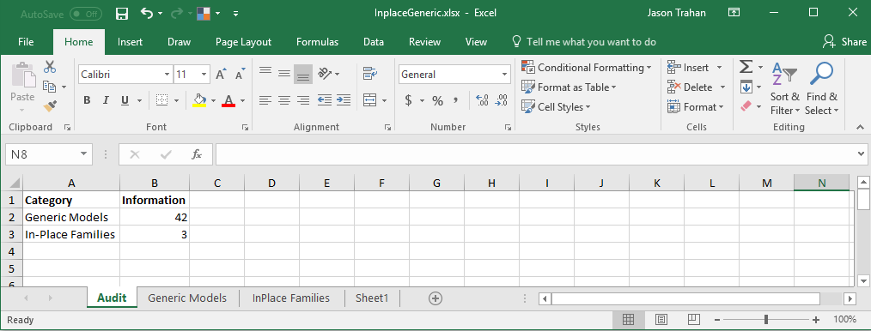Open the Calibri font name dropdown
Screen dimensions: 871x331
tap(167, 75)
